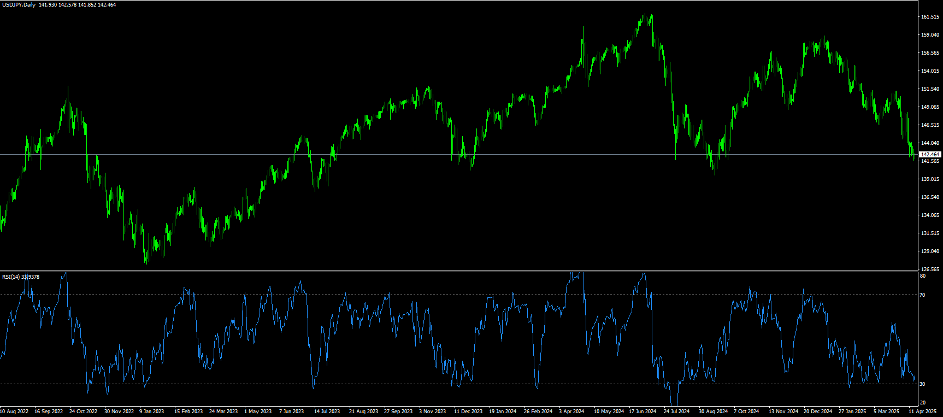Image resolution: width=943 pixels, height=417 pixels.
Task: Click the 11 Apr 2025 date label
Action: point(922,412)
